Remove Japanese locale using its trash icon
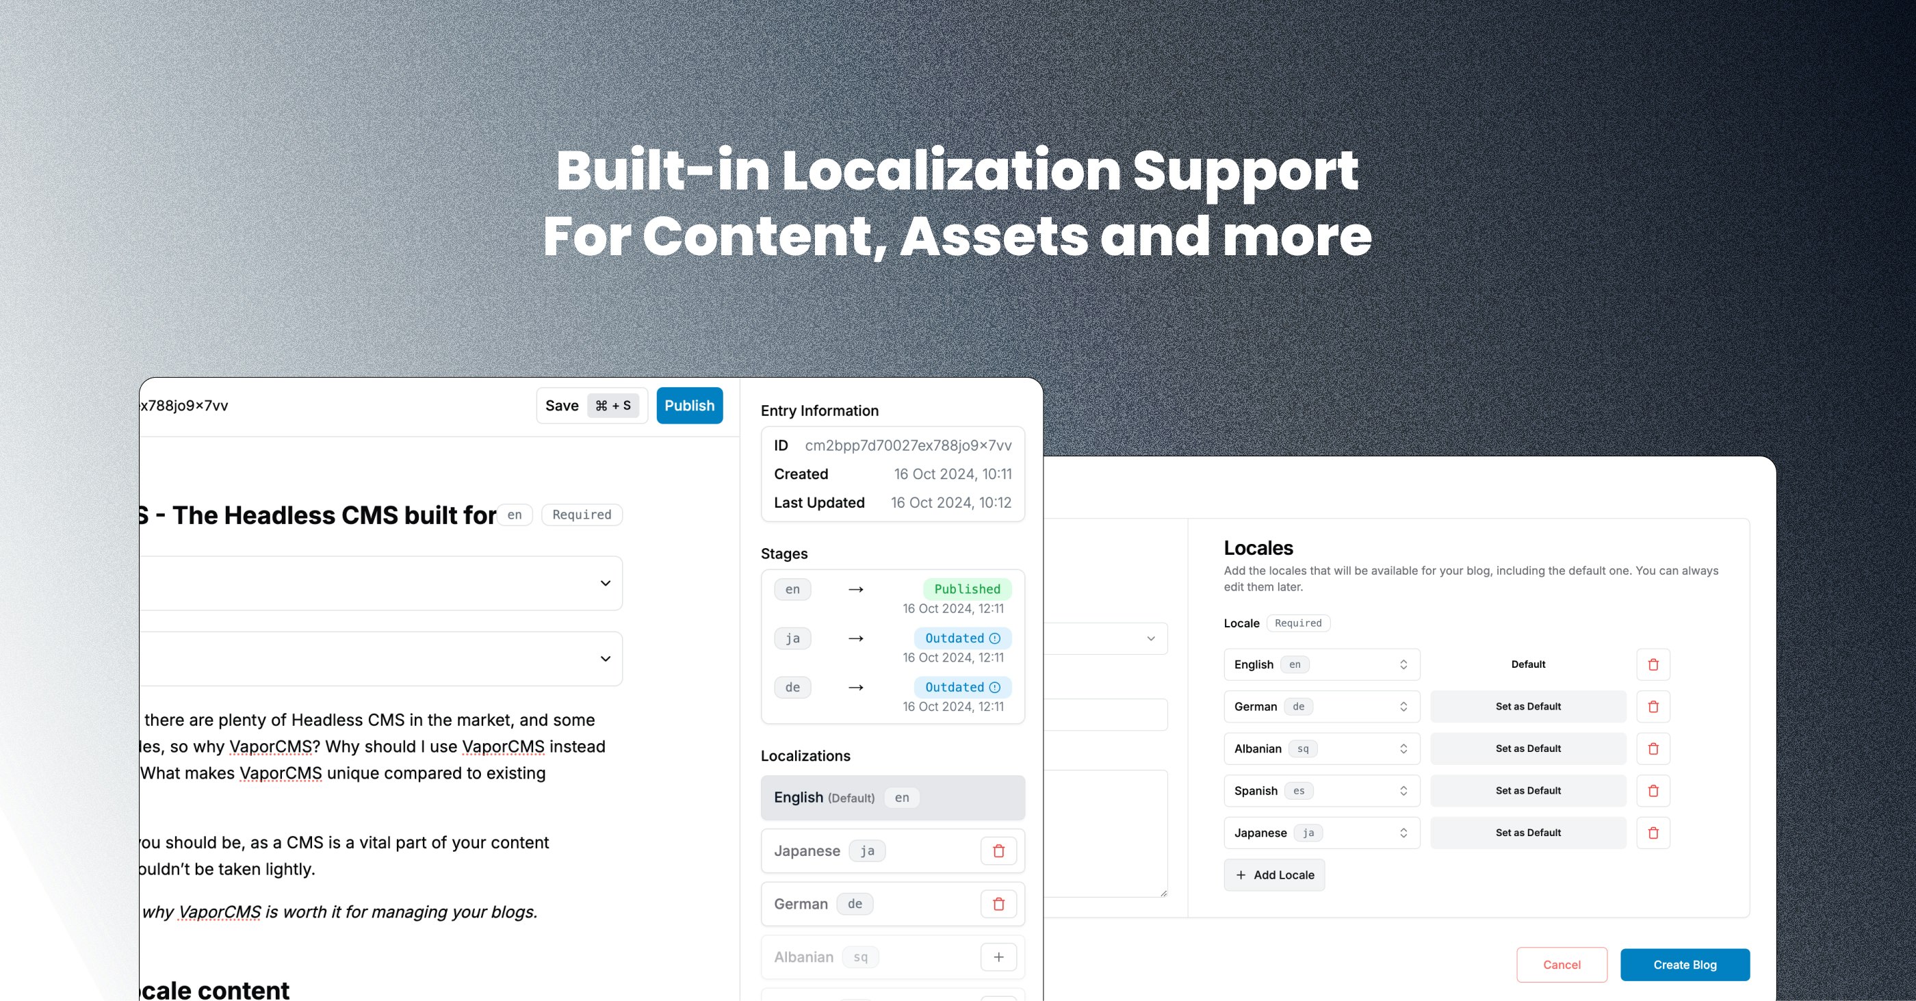 tap(1653, 833)
